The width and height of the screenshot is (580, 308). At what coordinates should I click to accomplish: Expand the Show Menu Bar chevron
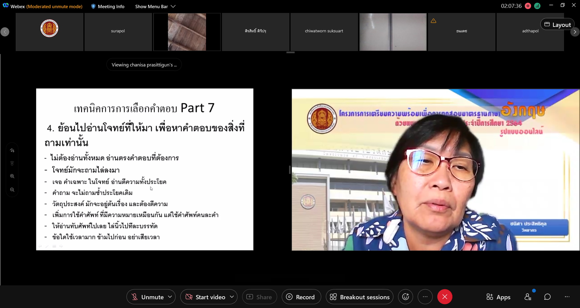point(173,6)
